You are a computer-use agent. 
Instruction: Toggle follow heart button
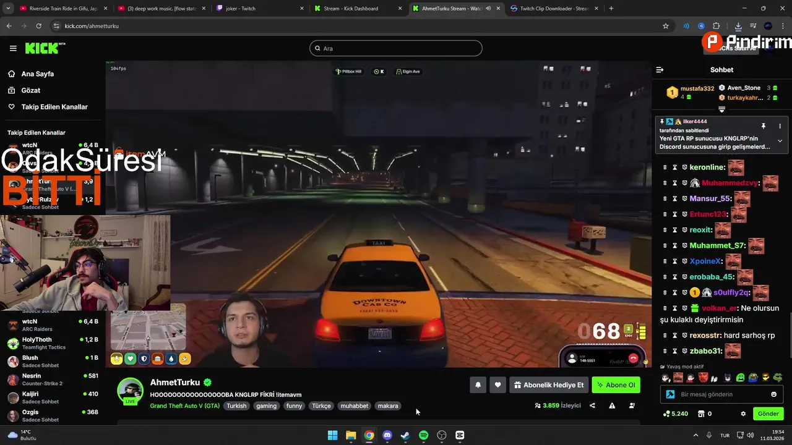[497, 385]
